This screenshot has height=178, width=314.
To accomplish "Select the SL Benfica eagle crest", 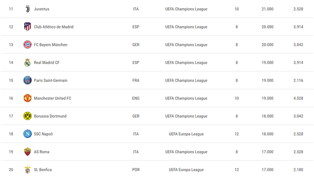I will point(28,170).
